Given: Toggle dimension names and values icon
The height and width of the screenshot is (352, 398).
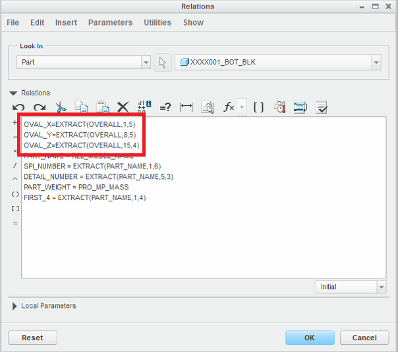Looking at the screenshot, I should click(x=144, y=107).
